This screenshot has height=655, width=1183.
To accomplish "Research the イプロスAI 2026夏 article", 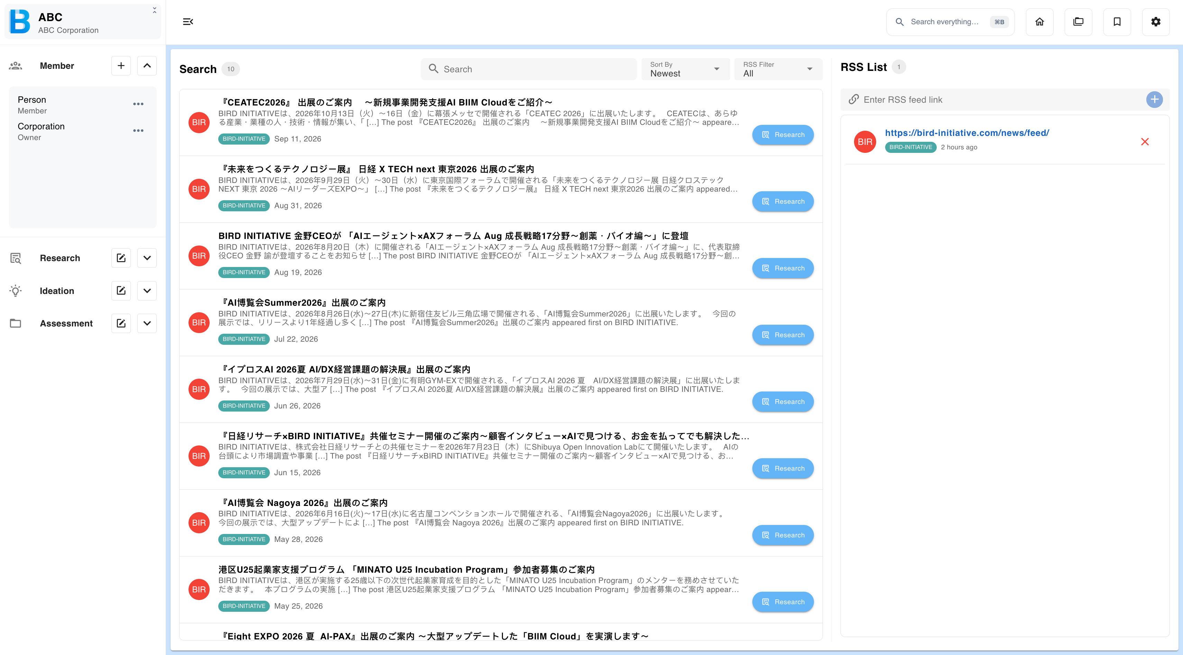I will pyautogui.click(x=782, y=402).
